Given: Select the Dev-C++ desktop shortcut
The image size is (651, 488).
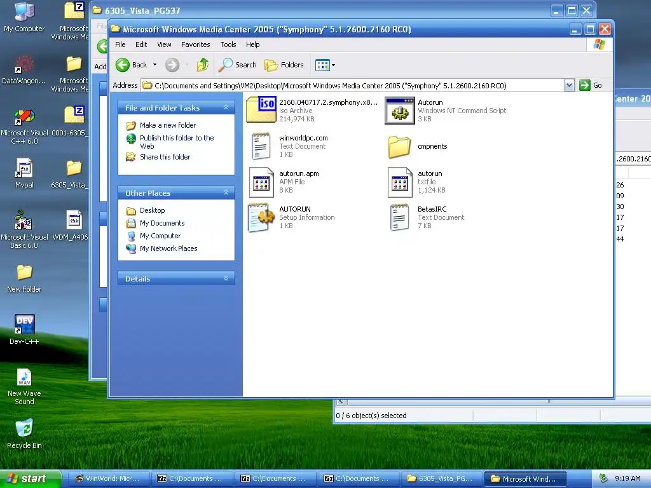Looking at the screenshot, I should coord(24,330).
